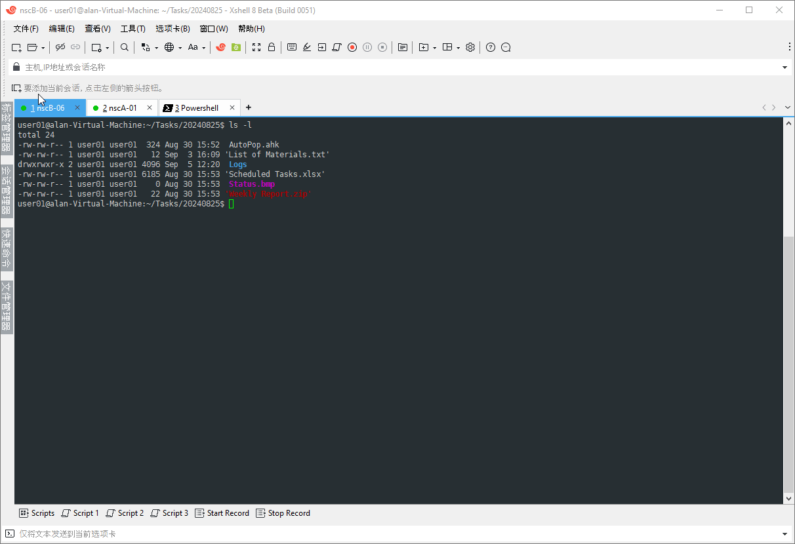Click the green Xftp file transfer icon

point(236,47)
